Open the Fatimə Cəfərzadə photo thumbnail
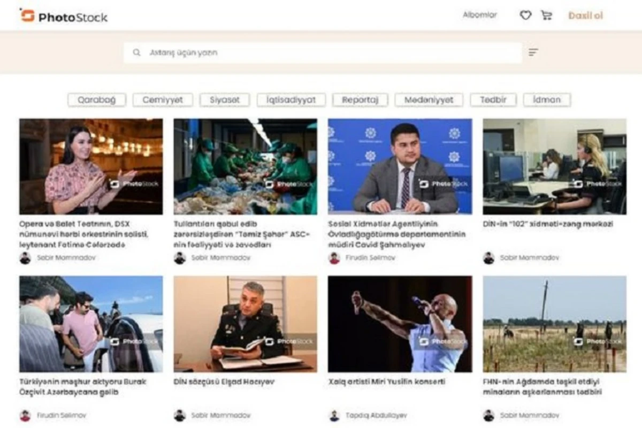Viewport: 642px width, 428px height. click(x=91, y=166)
